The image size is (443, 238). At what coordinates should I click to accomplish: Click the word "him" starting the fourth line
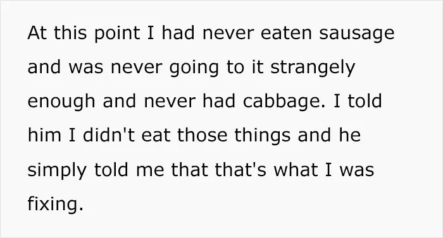pyautogui.click(x=44, y=134)
